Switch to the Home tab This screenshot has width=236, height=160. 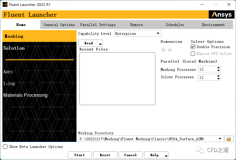tap(21, 25)
